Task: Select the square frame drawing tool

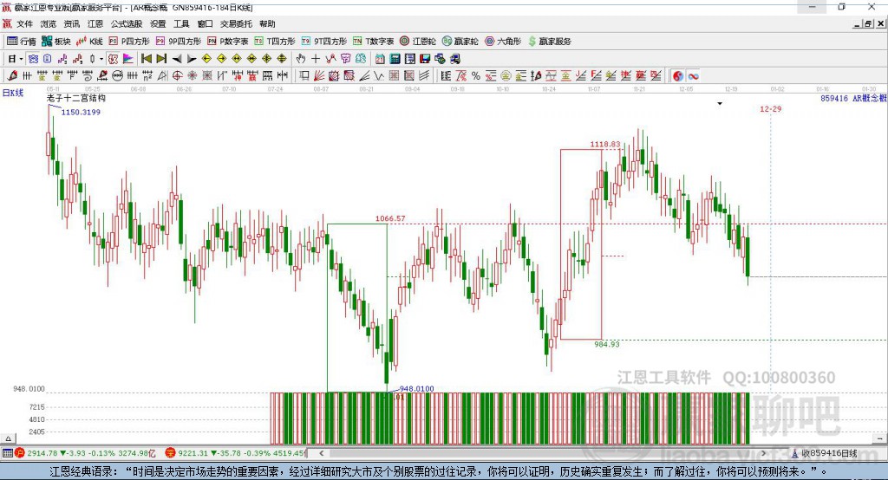Action: 304,75
